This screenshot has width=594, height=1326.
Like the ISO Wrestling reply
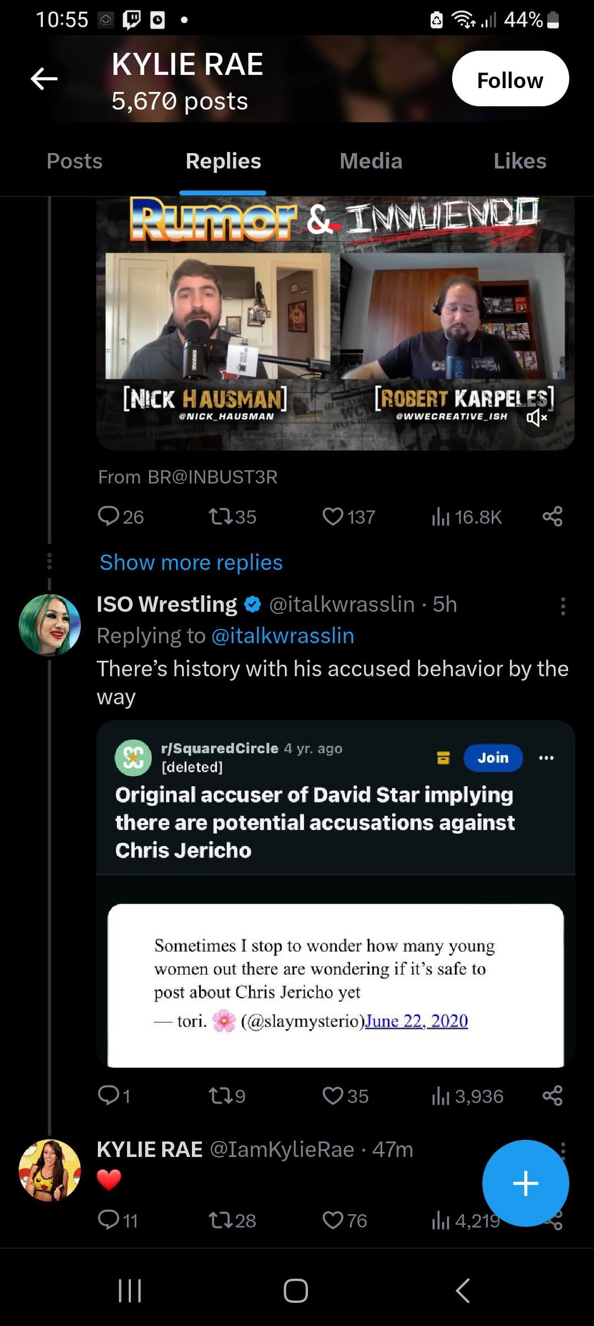333,1096
